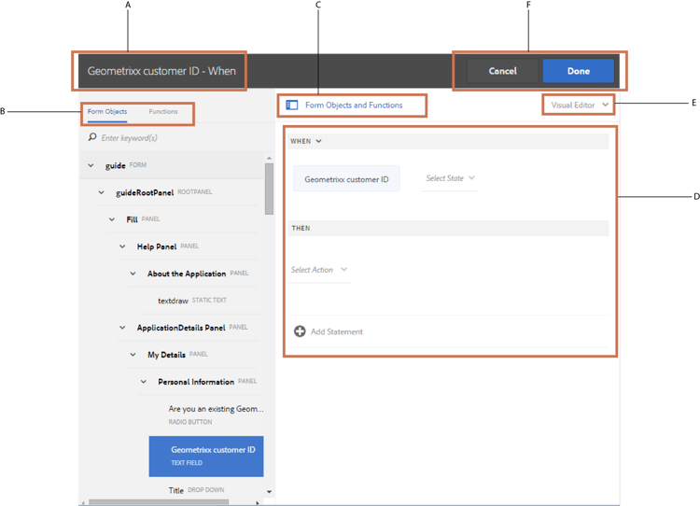Collapse the My Details node
The image size is (700, 506).
click(133, 355)
